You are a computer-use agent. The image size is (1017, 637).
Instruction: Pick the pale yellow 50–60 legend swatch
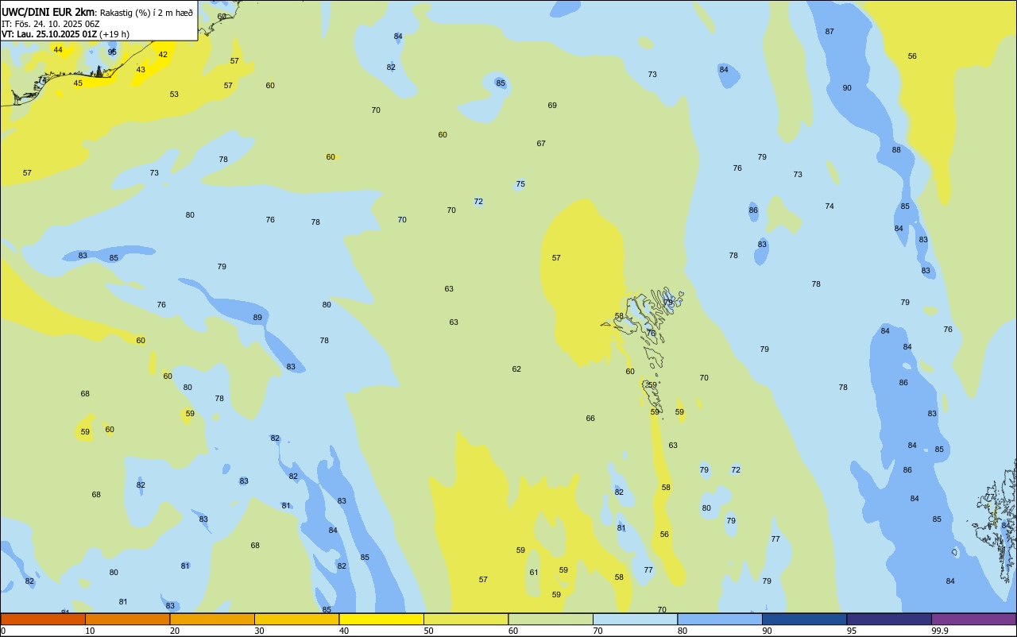[x=466, y=619]
